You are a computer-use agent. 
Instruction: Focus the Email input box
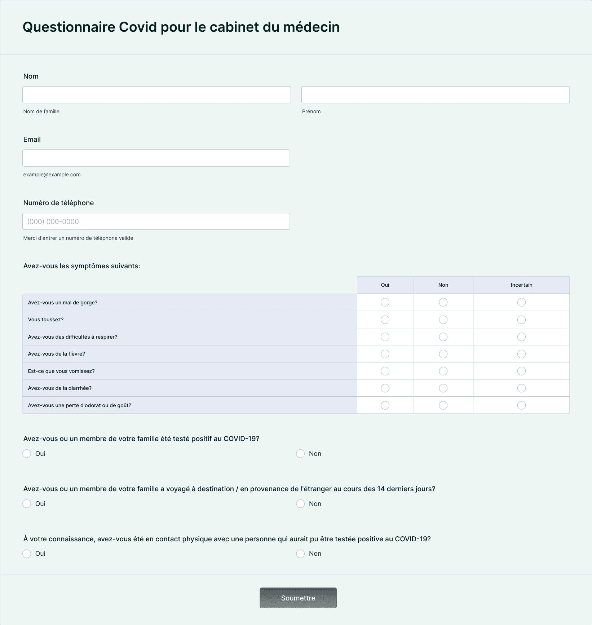coord(156,158)
